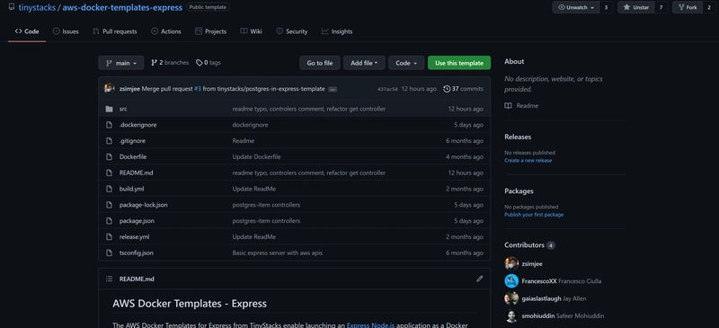Click the README table of contents icon
The width and height of the screenshot is (719, 328).
pos(109,279)
